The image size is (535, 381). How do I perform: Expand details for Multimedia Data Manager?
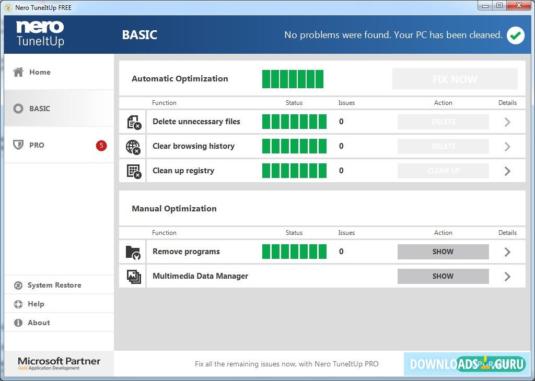click(x=507, y=277)
